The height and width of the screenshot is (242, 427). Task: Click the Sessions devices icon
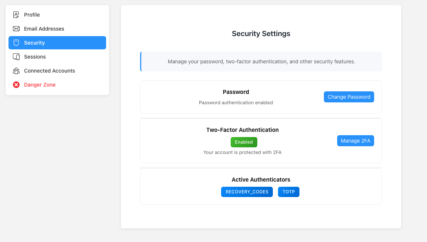[x=16, y=57]
